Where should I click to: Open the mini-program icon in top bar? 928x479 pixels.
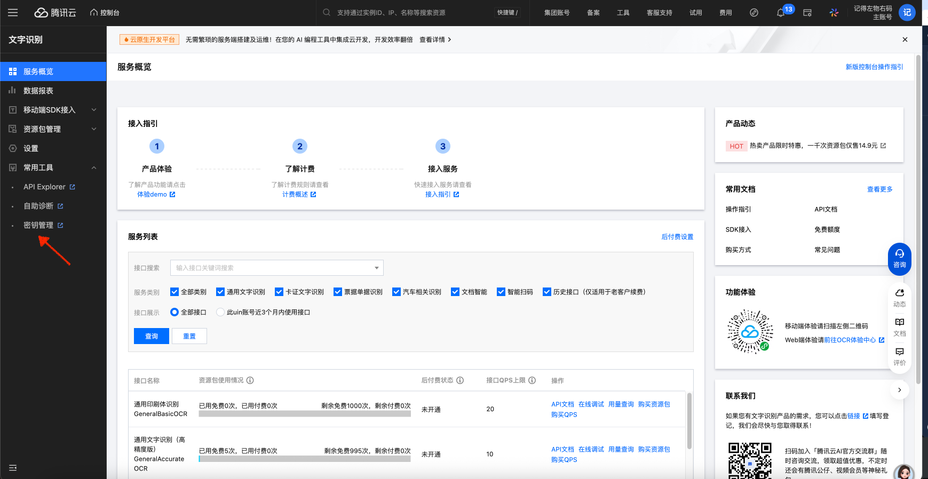(x=754, y=13)
